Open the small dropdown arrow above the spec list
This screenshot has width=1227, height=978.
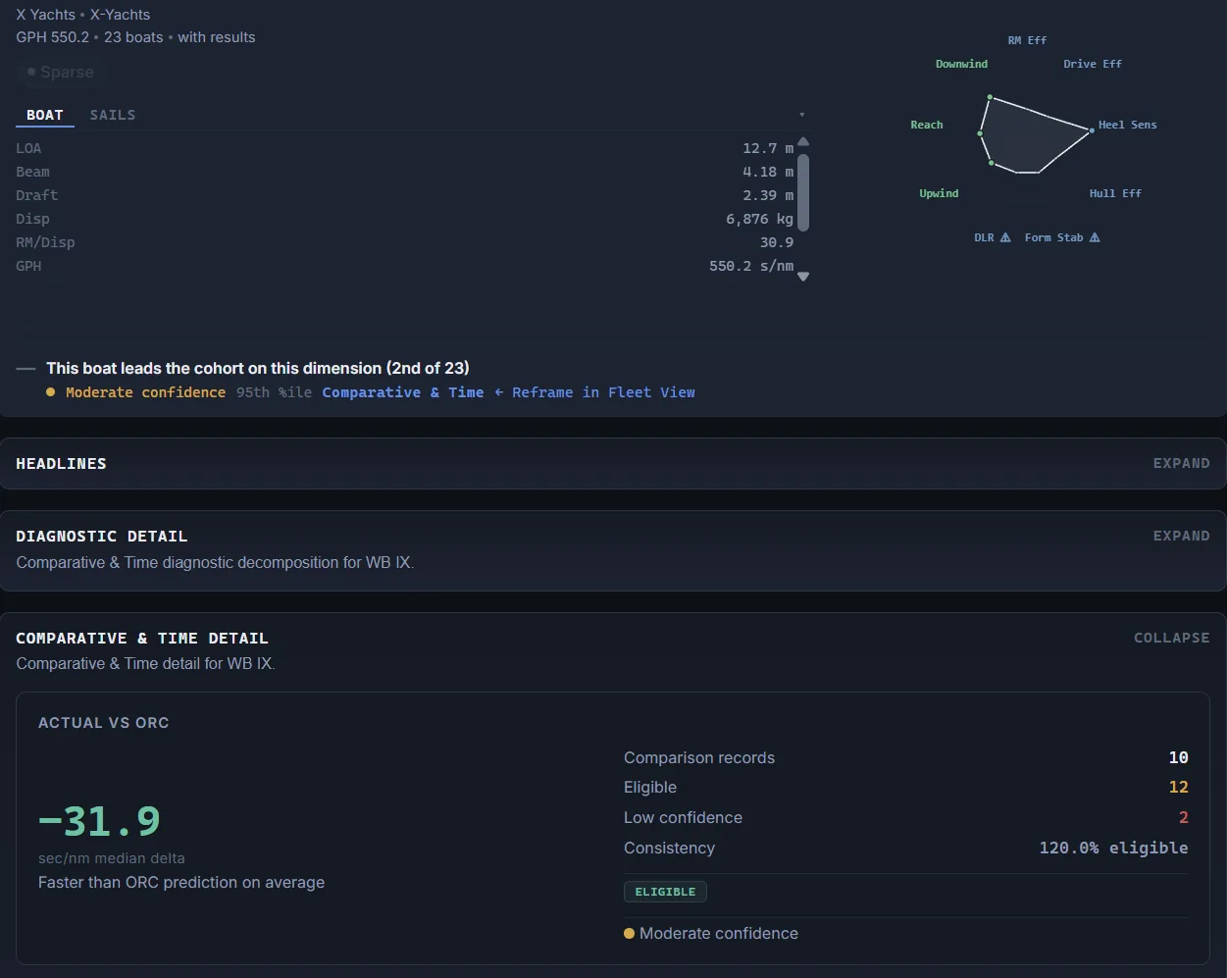click(x=801, y=115)
